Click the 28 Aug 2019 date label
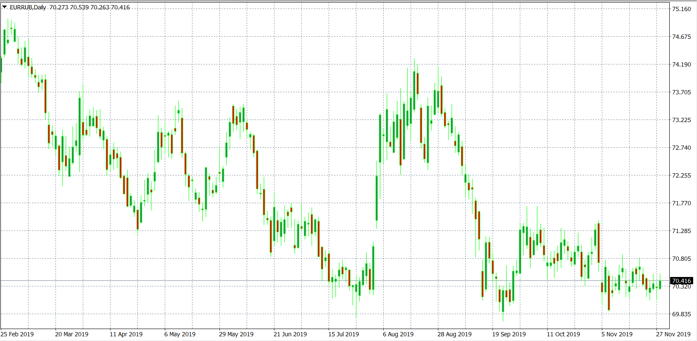The height and width of the screenshot is (341, 697). click(455, 334)
